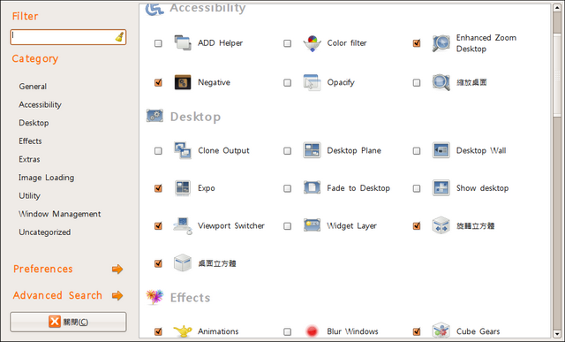Open the Desktop Plane plugin icon
Screen dimensions: 565x342
pos(312,150)
